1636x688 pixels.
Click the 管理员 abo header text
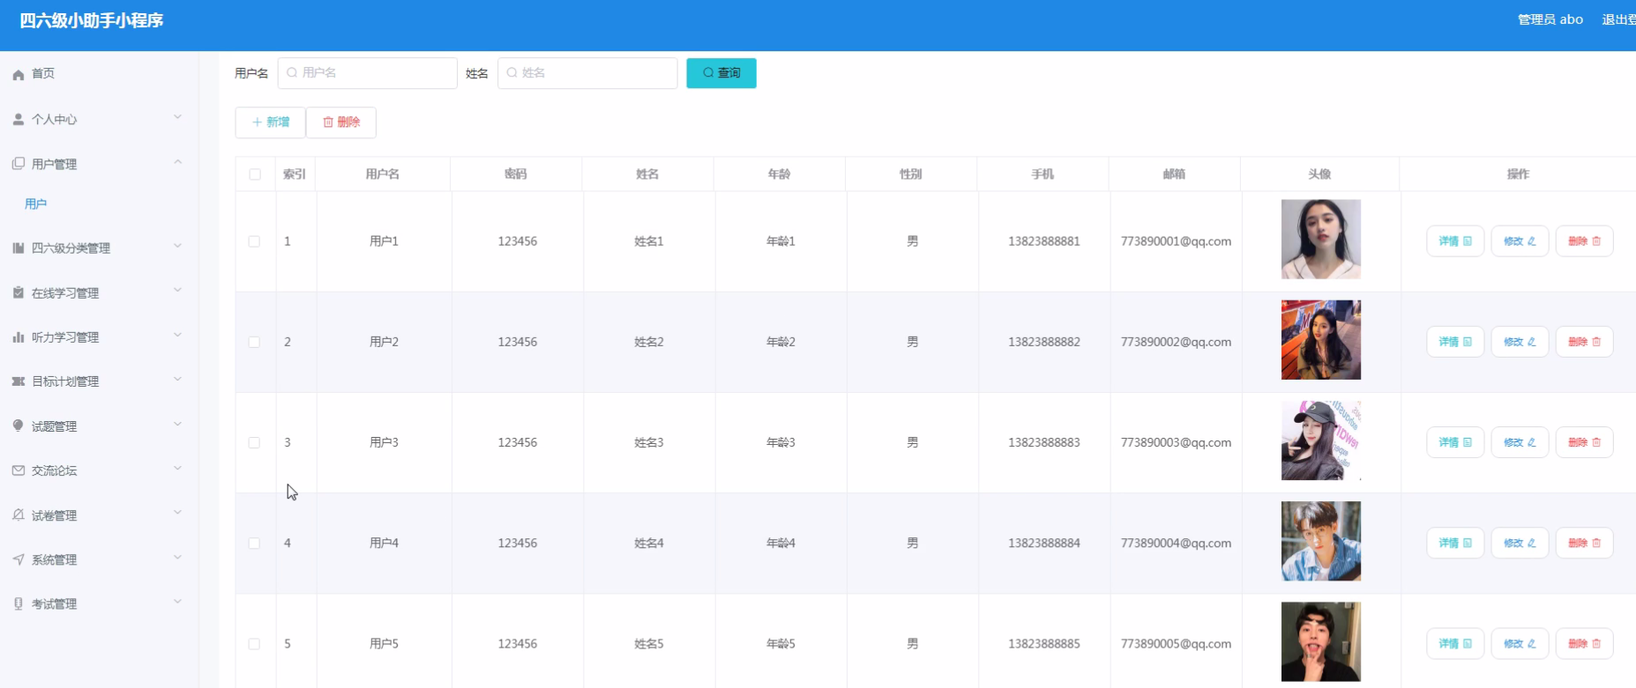(x=1550, y=19)
